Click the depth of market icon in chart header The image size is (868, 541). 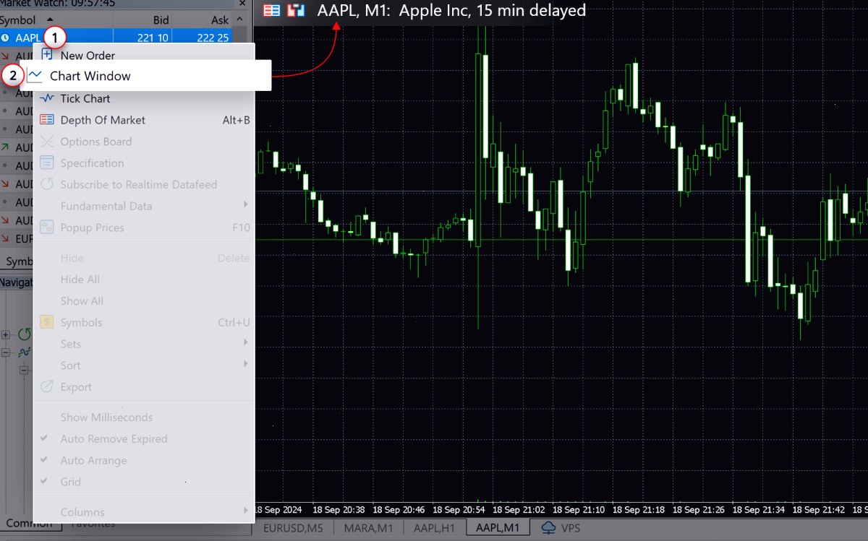tap(272, 11)
